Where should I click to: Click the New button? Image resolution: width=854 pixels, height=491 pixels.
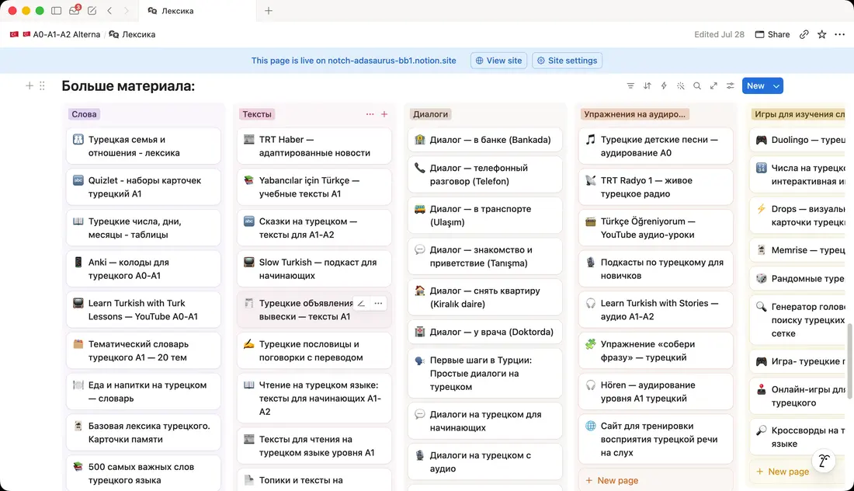point(755,85)
